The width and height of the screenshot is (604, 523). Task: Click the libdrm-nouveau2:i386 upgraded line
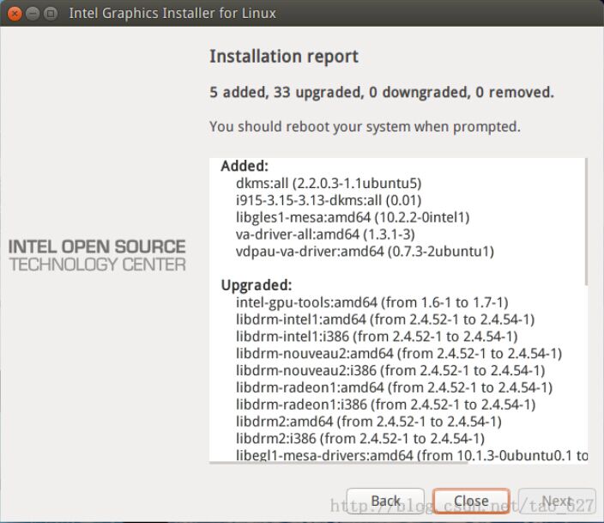point(390,370)
